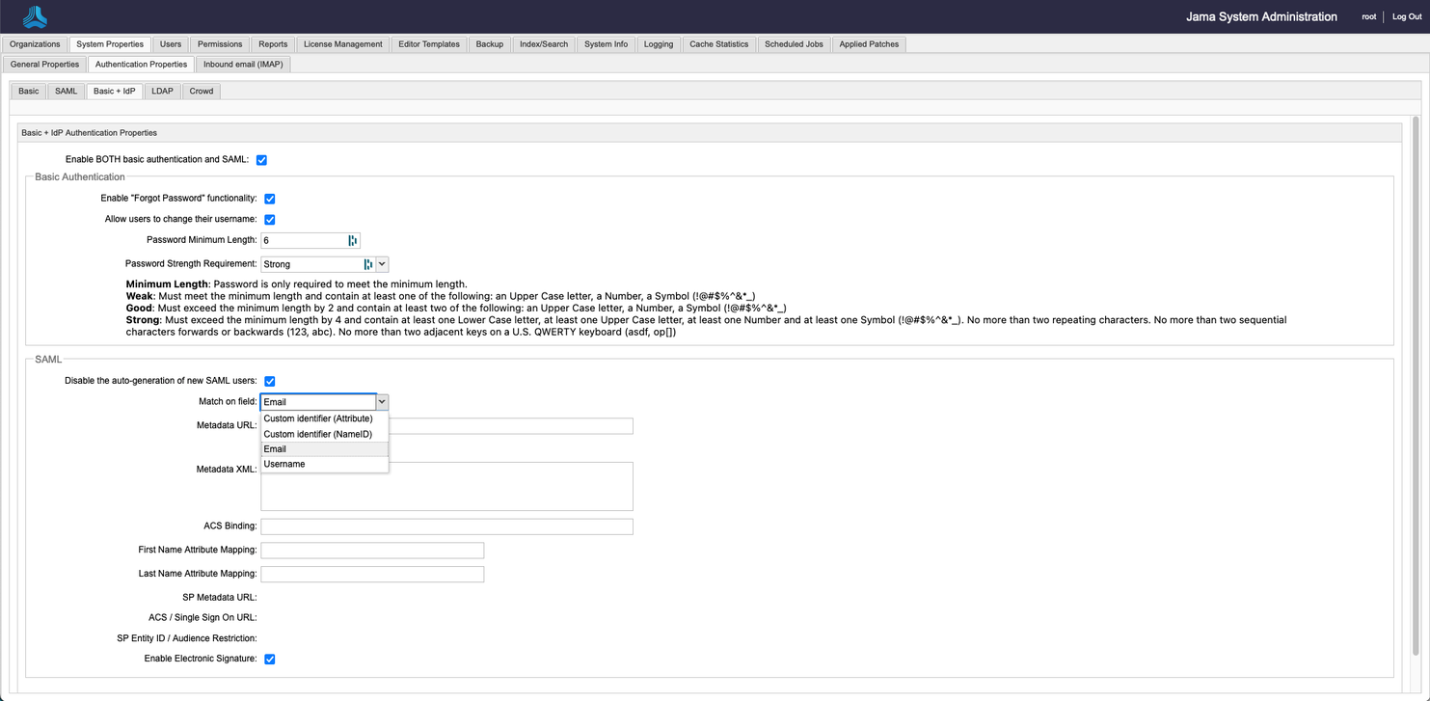The width and height of the screenshot is (1430, 701).
Task: Switch to General Properties sub-tab
Action: point(44,65)
